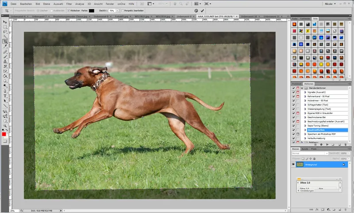Apply the first red style swatch

[x=294, y=24]
